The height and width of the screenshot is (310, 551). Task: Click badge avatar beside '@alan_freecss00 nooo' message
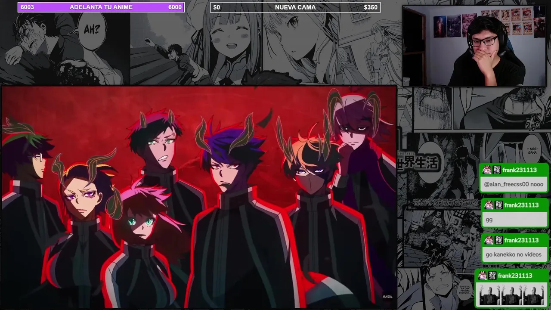point(487,170)
